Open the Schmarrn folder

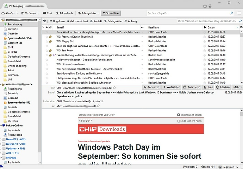click(x=13, y=75)
